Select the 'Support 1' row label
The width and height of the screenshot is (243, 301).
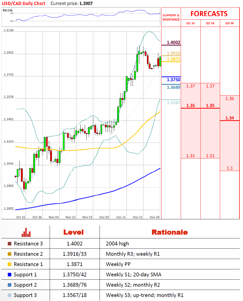tap(25, 275)
